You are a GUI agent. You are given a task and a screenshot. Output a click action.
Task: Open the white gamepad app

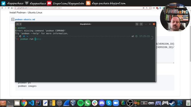165,103
